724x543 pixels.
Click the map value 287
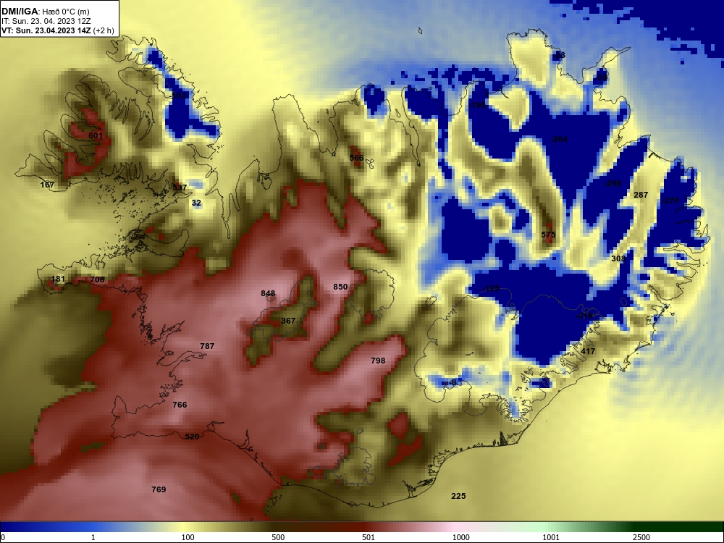click(641, 195)
